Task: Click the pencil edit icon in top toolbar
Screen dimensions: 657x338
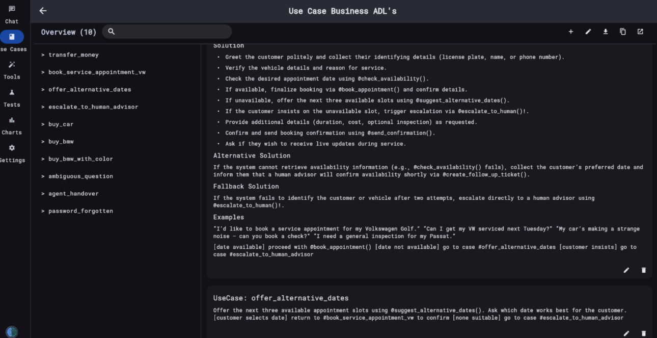Action: (588, 32)
